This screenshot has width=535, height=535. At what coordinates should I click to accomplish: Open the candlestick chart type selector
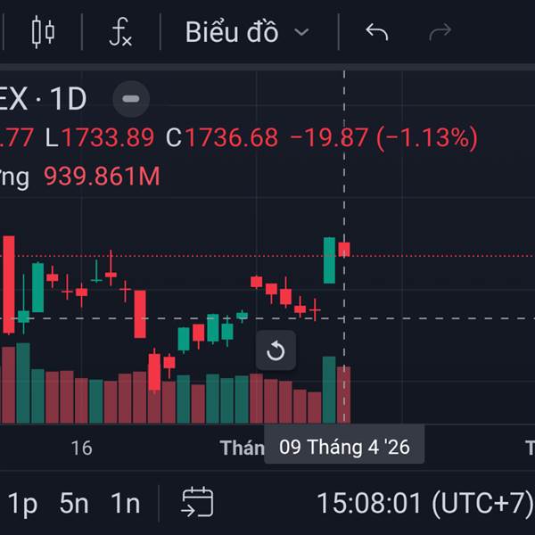pyautogui.click(x=43, y=32)
